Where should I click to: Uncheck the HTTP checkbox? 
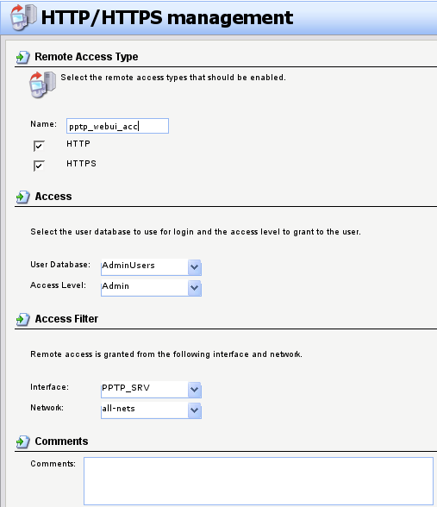[x=39, y=146]
